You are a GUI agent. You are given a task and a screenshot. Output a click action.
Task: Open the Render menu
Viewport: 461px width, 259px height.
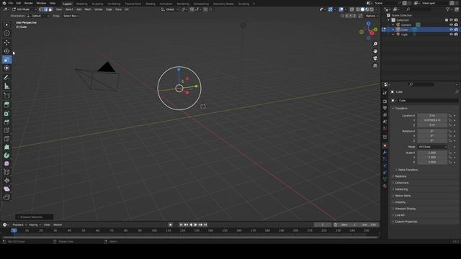[29, 3]
